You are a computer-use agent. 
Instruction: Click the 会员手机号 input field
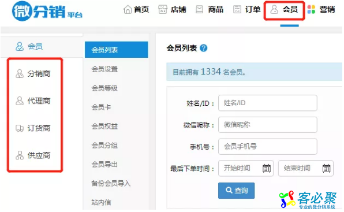(268, 146)
